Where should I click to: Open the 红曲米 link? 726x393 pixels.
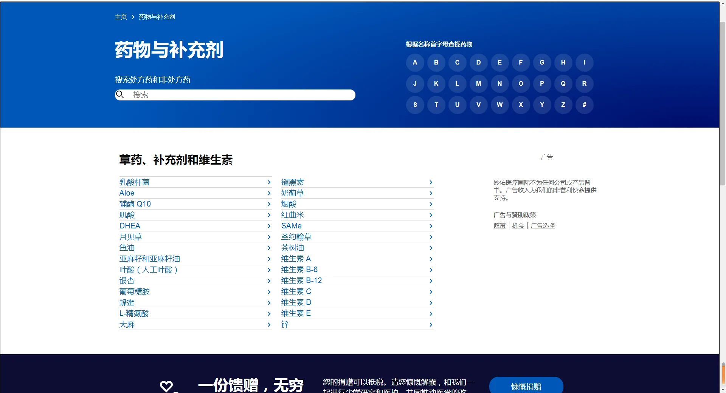pos(292,215)
